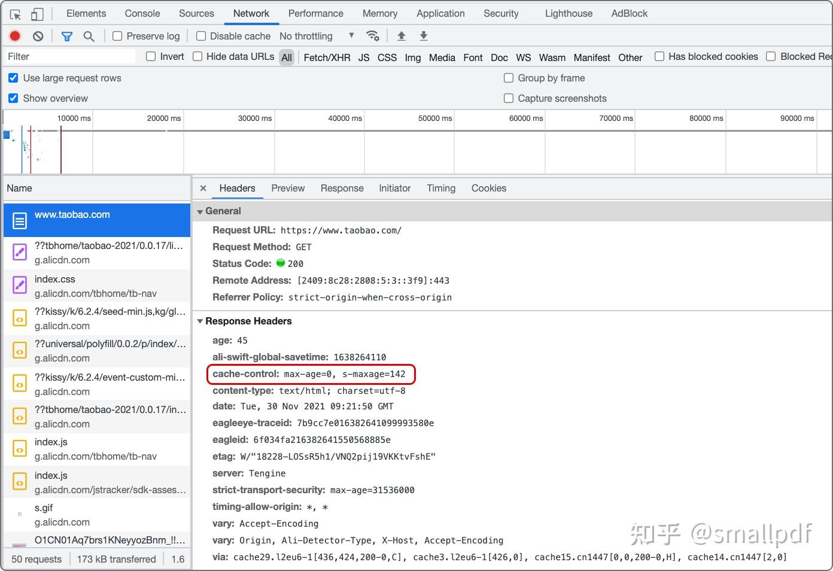The image size is (833, 571).
Task: Switch to the Performance panel
Action: coord(315,13)
